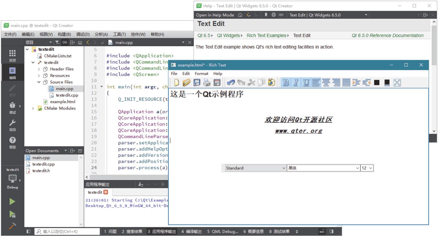Toggle Bold formatting in Rich Text toolbar

(x=286, y=83)
